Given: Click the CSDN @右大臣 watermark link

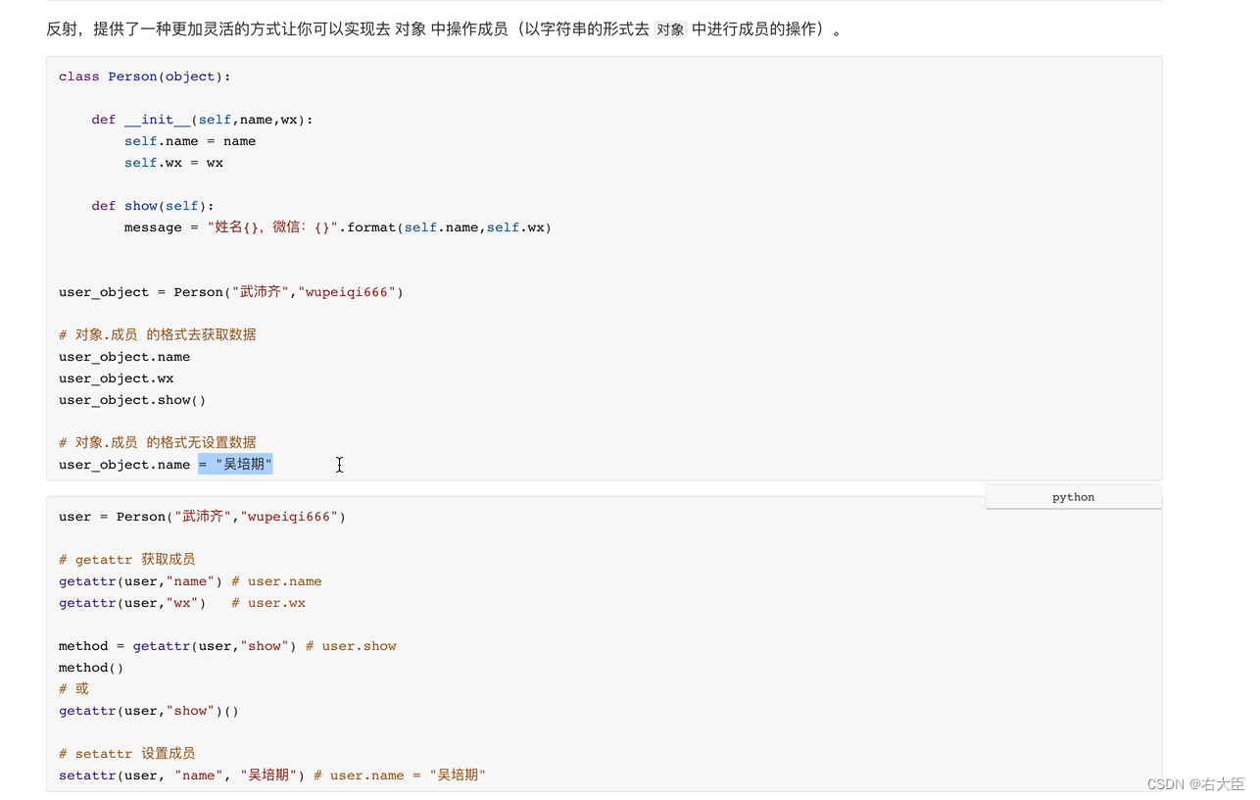Looking at the screenshot, I should pyautogui.click(x=1193, y=783).
